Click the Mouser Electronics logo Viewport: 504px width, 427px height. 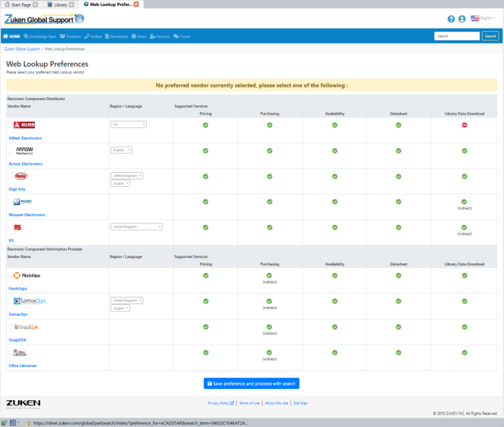(23, 201)
